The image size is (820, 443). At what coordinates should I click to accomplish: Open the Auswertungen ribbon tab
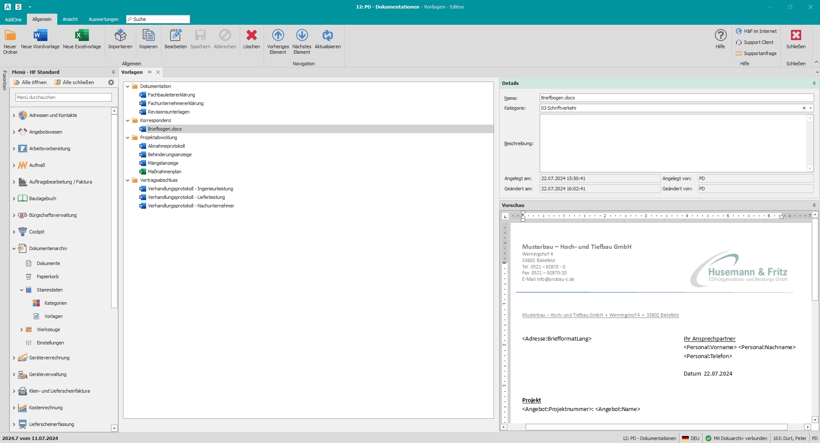(x=103, y=19)
